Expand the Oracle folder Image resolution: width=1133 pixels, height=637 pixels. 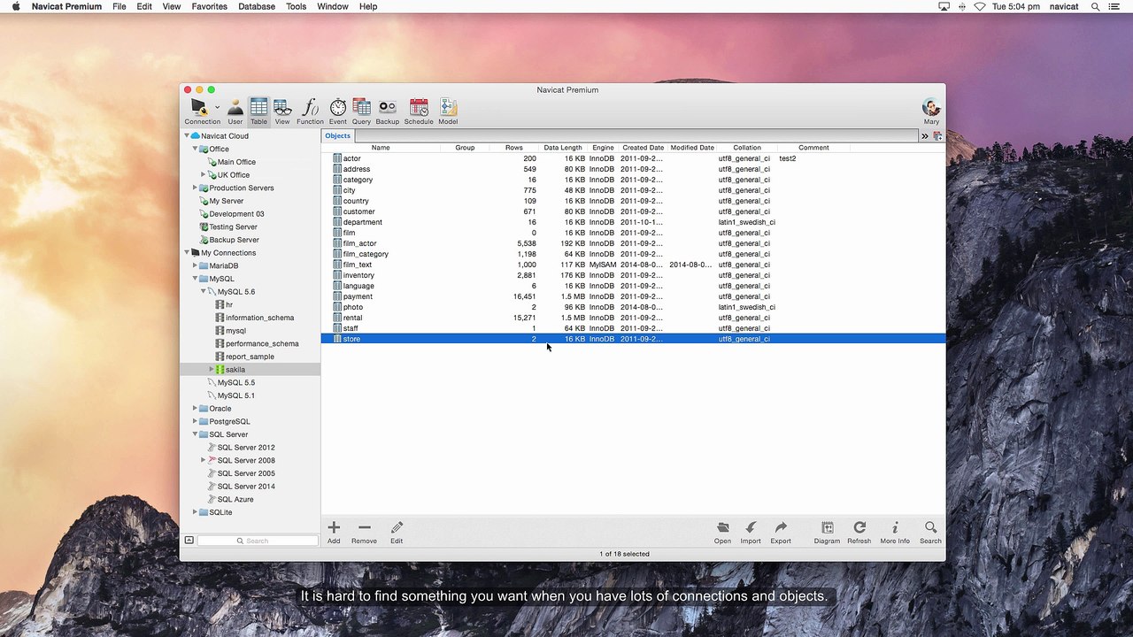pyautogui.click(x=195, y=408)
